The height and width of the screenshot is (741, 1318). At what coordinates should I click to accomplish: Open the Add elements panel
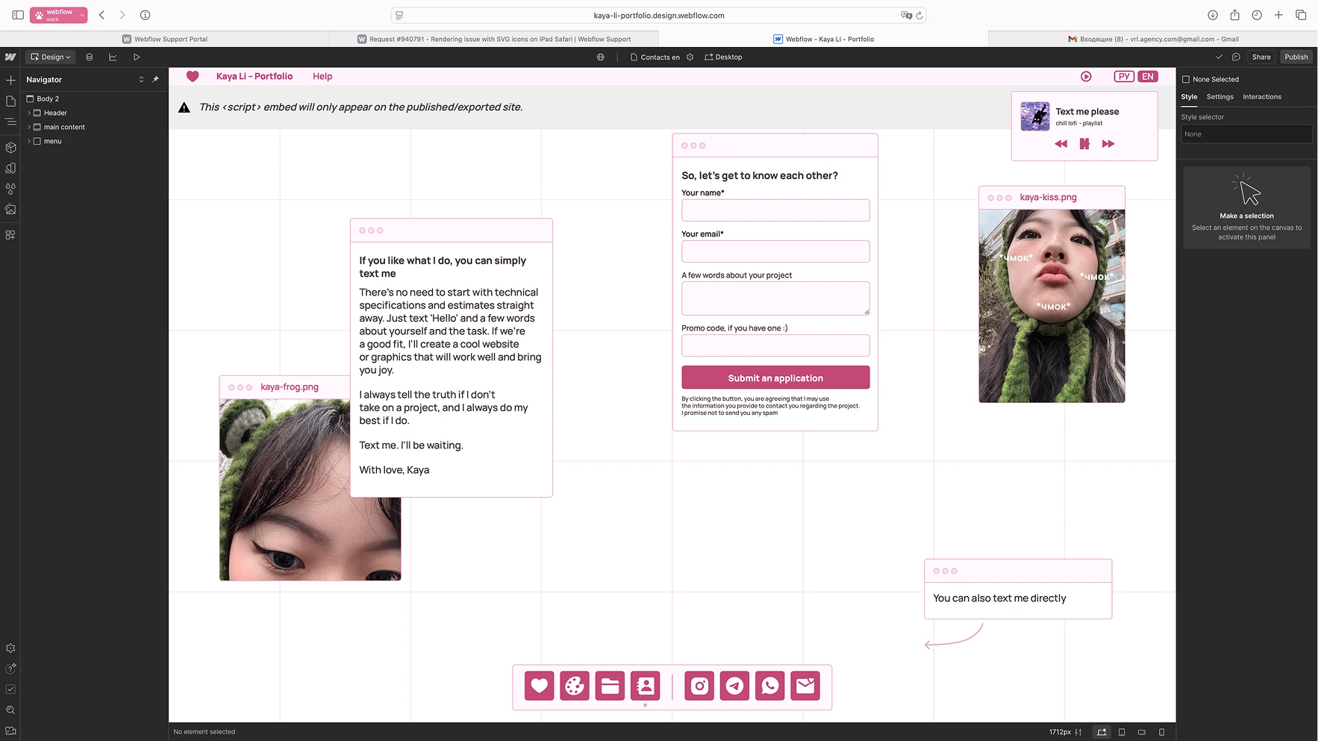[10, 80]
